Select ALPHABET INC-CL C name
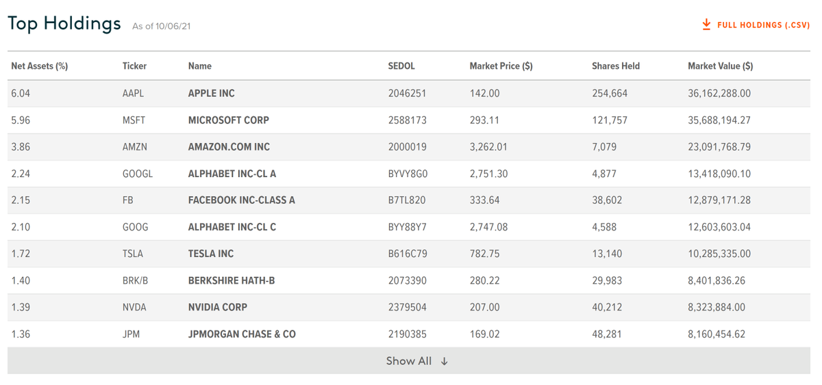Viewport: 822px width, 385px height. pos(232,227)
